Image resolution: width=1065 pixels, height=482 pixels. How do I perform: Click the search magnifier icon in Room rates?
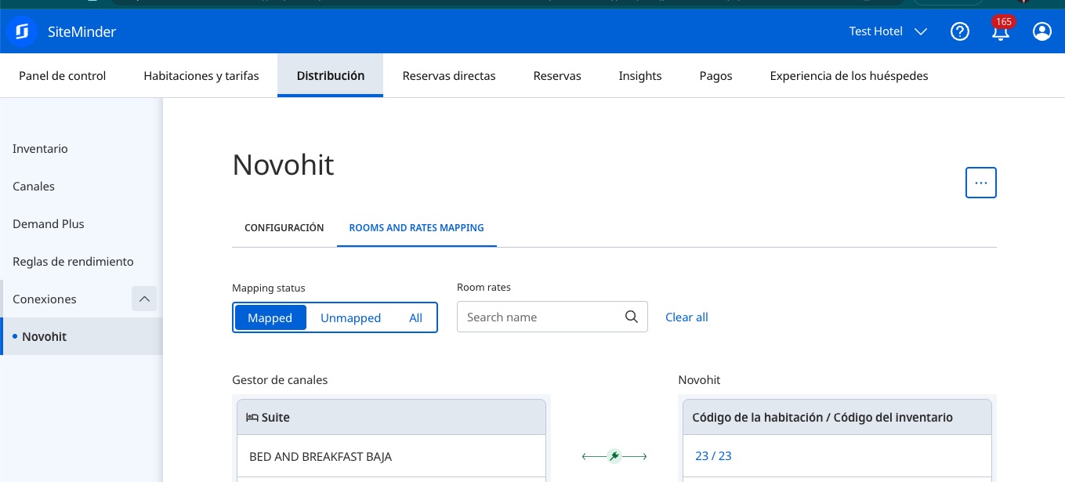(x=632, y=317)
